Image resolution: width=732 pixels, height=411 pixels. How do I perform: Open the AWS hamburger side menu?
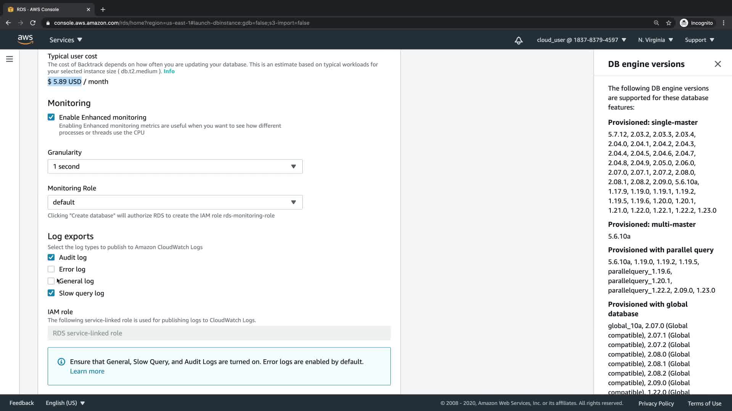[10, 59]
